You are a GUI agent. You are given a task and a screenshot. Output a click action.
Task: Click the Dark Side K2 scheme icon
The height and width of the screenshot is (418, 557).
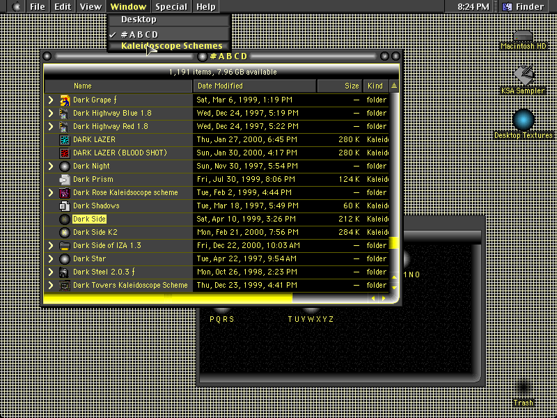[x=64, y=233]
